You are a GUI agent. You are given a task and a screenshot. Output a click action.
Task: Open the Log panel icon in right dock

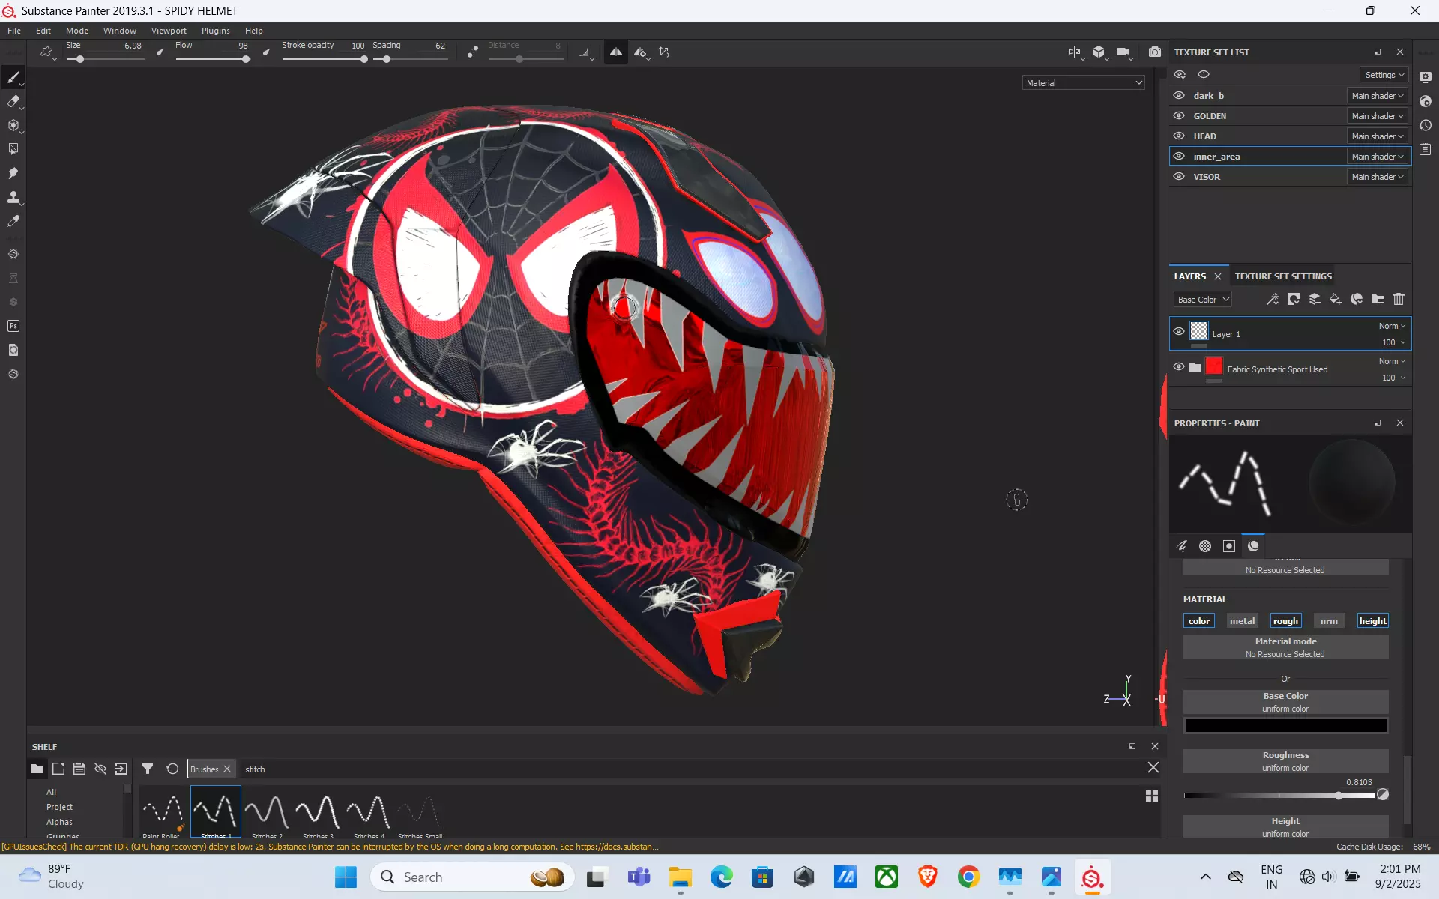[x=1426, y=150]
